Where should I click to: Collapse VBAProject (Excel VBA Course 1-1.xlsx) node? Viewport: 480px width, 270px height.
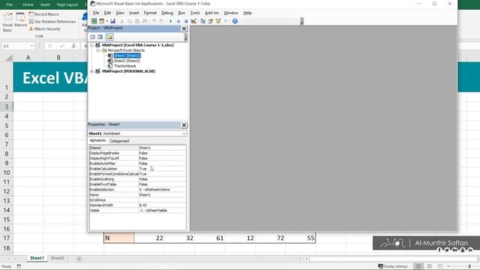point(91,45)
